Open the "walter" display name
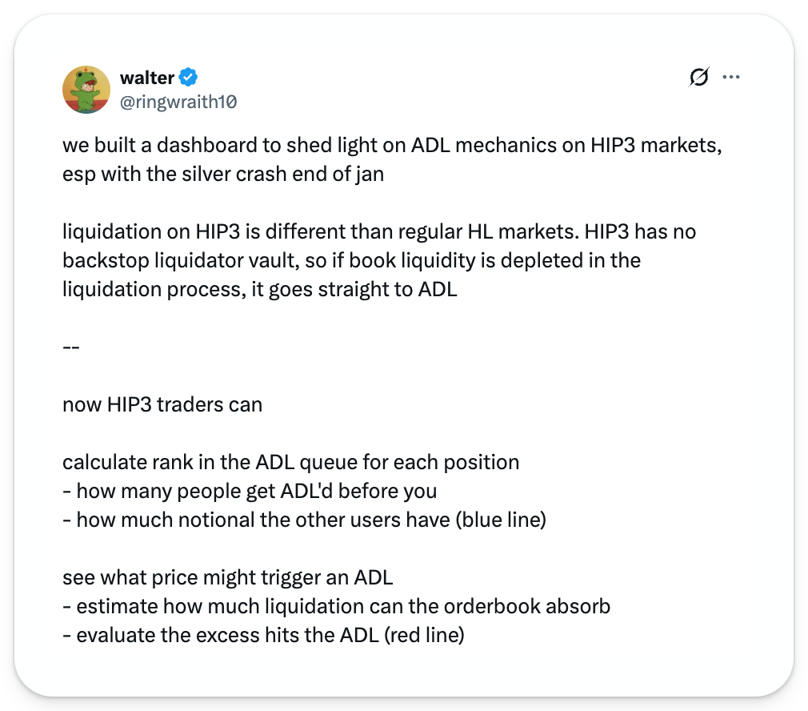 [148, 78]
